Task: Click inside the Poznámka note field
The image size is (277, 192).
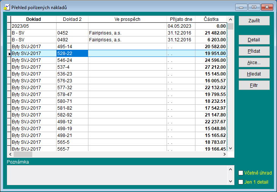Action: click(117, 175)
